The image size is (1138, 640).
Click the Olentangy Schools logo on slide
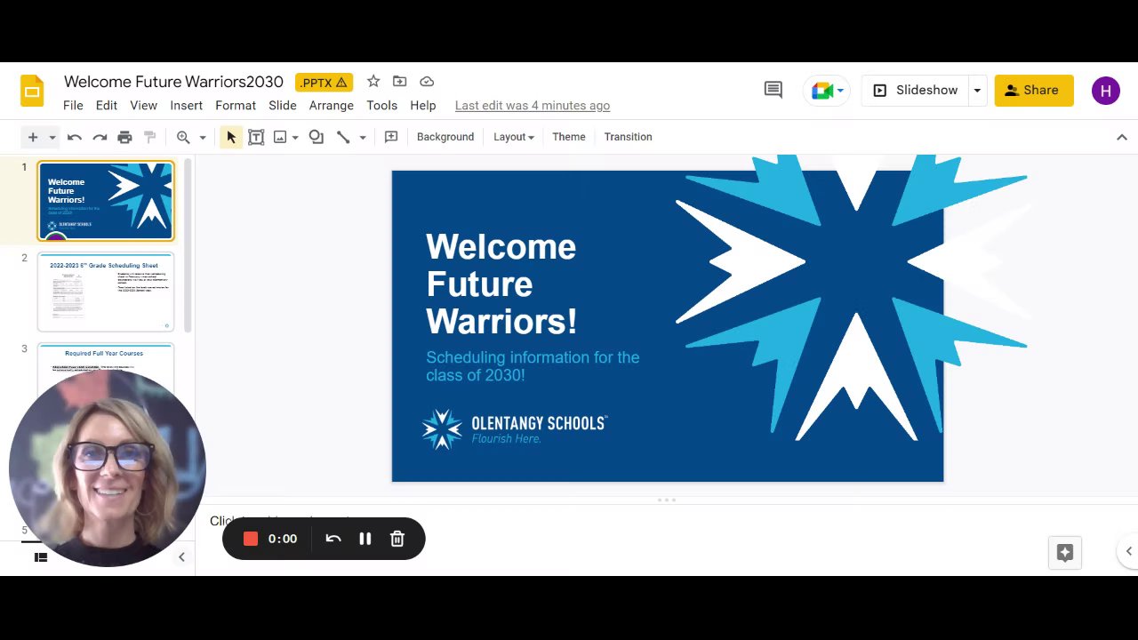(514, 429)
